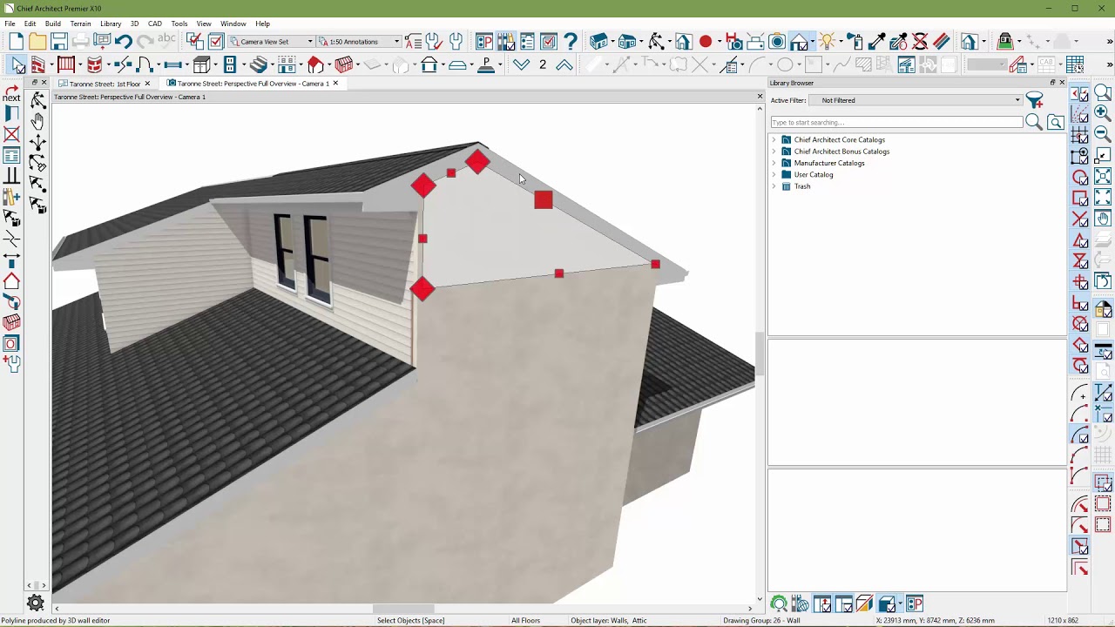Click the library search input field
Screen dimensions: 1115x627
click(x=896, y=123)
